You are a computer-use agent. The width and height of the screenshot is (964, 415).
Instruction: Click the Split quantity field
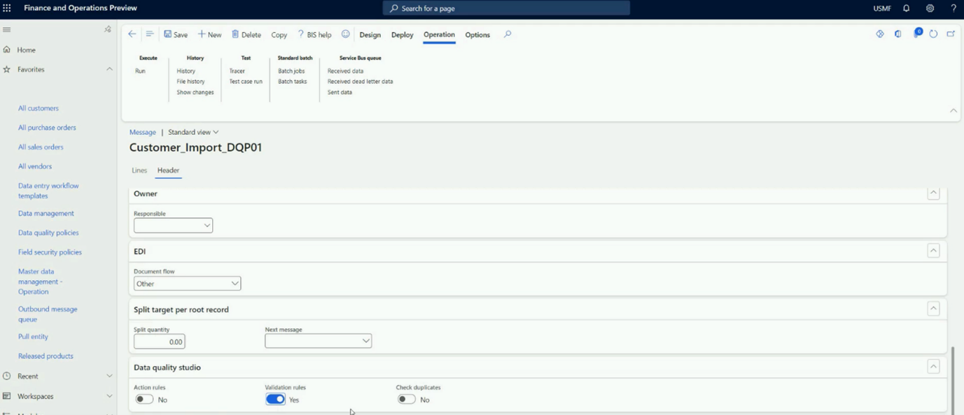(160, 342)
